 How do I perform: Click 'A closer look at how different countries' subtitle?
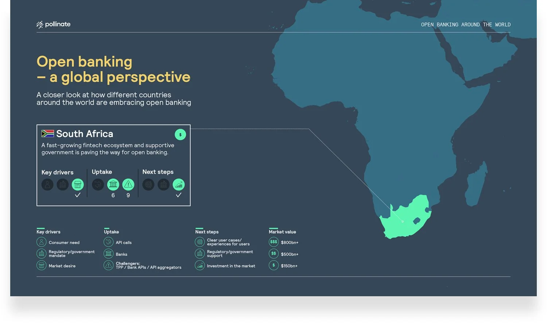pos(104,95)
